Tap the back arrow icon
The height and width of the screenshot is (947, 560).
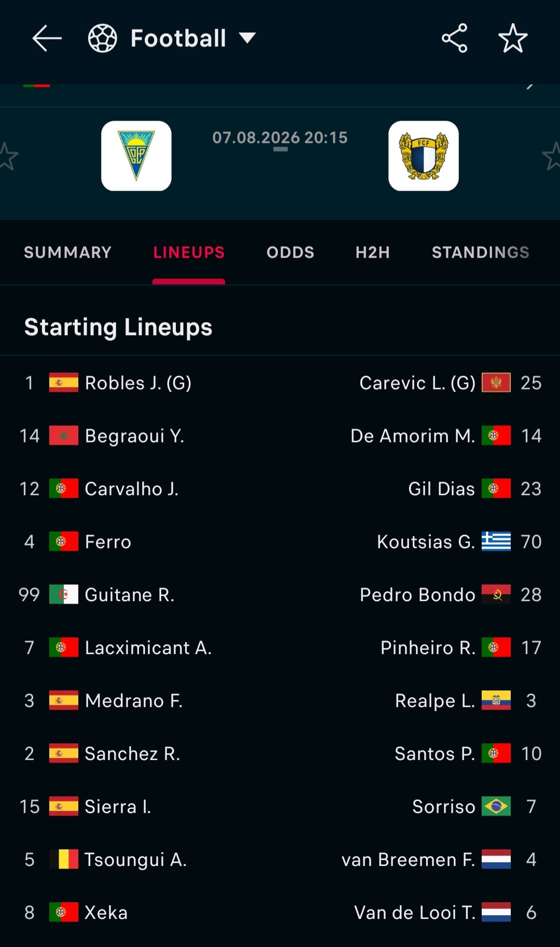tap(47, 38)
